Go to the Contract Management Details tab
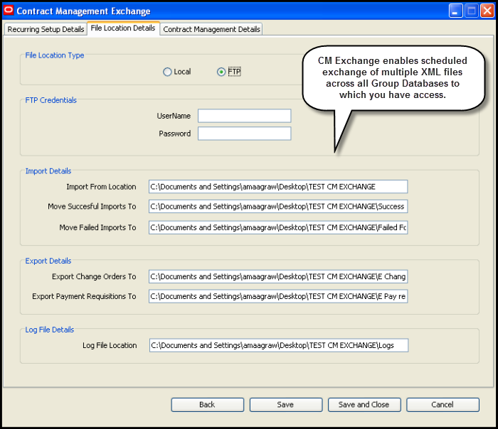Image resolution: width=498 pixels, height=429 pixels. 211,29
